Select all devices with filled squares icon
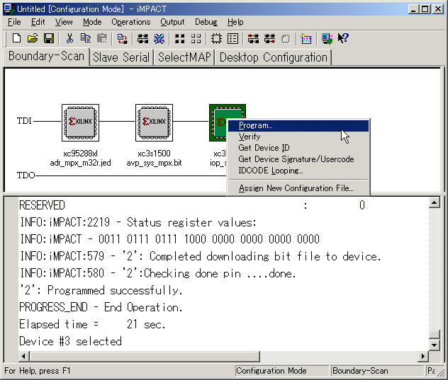 (180, 38)
